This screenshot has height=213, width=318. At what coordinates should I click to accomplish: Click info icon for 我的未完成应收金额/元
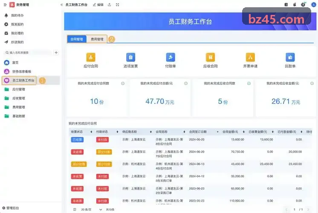pyautogui.click(x=312, y=83)
